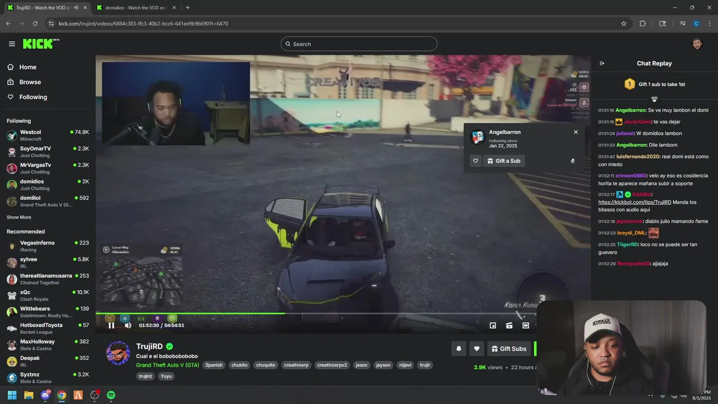This screenshot has width=718, height=404.
Task: Pause the video playback
Action: (111, 325)
